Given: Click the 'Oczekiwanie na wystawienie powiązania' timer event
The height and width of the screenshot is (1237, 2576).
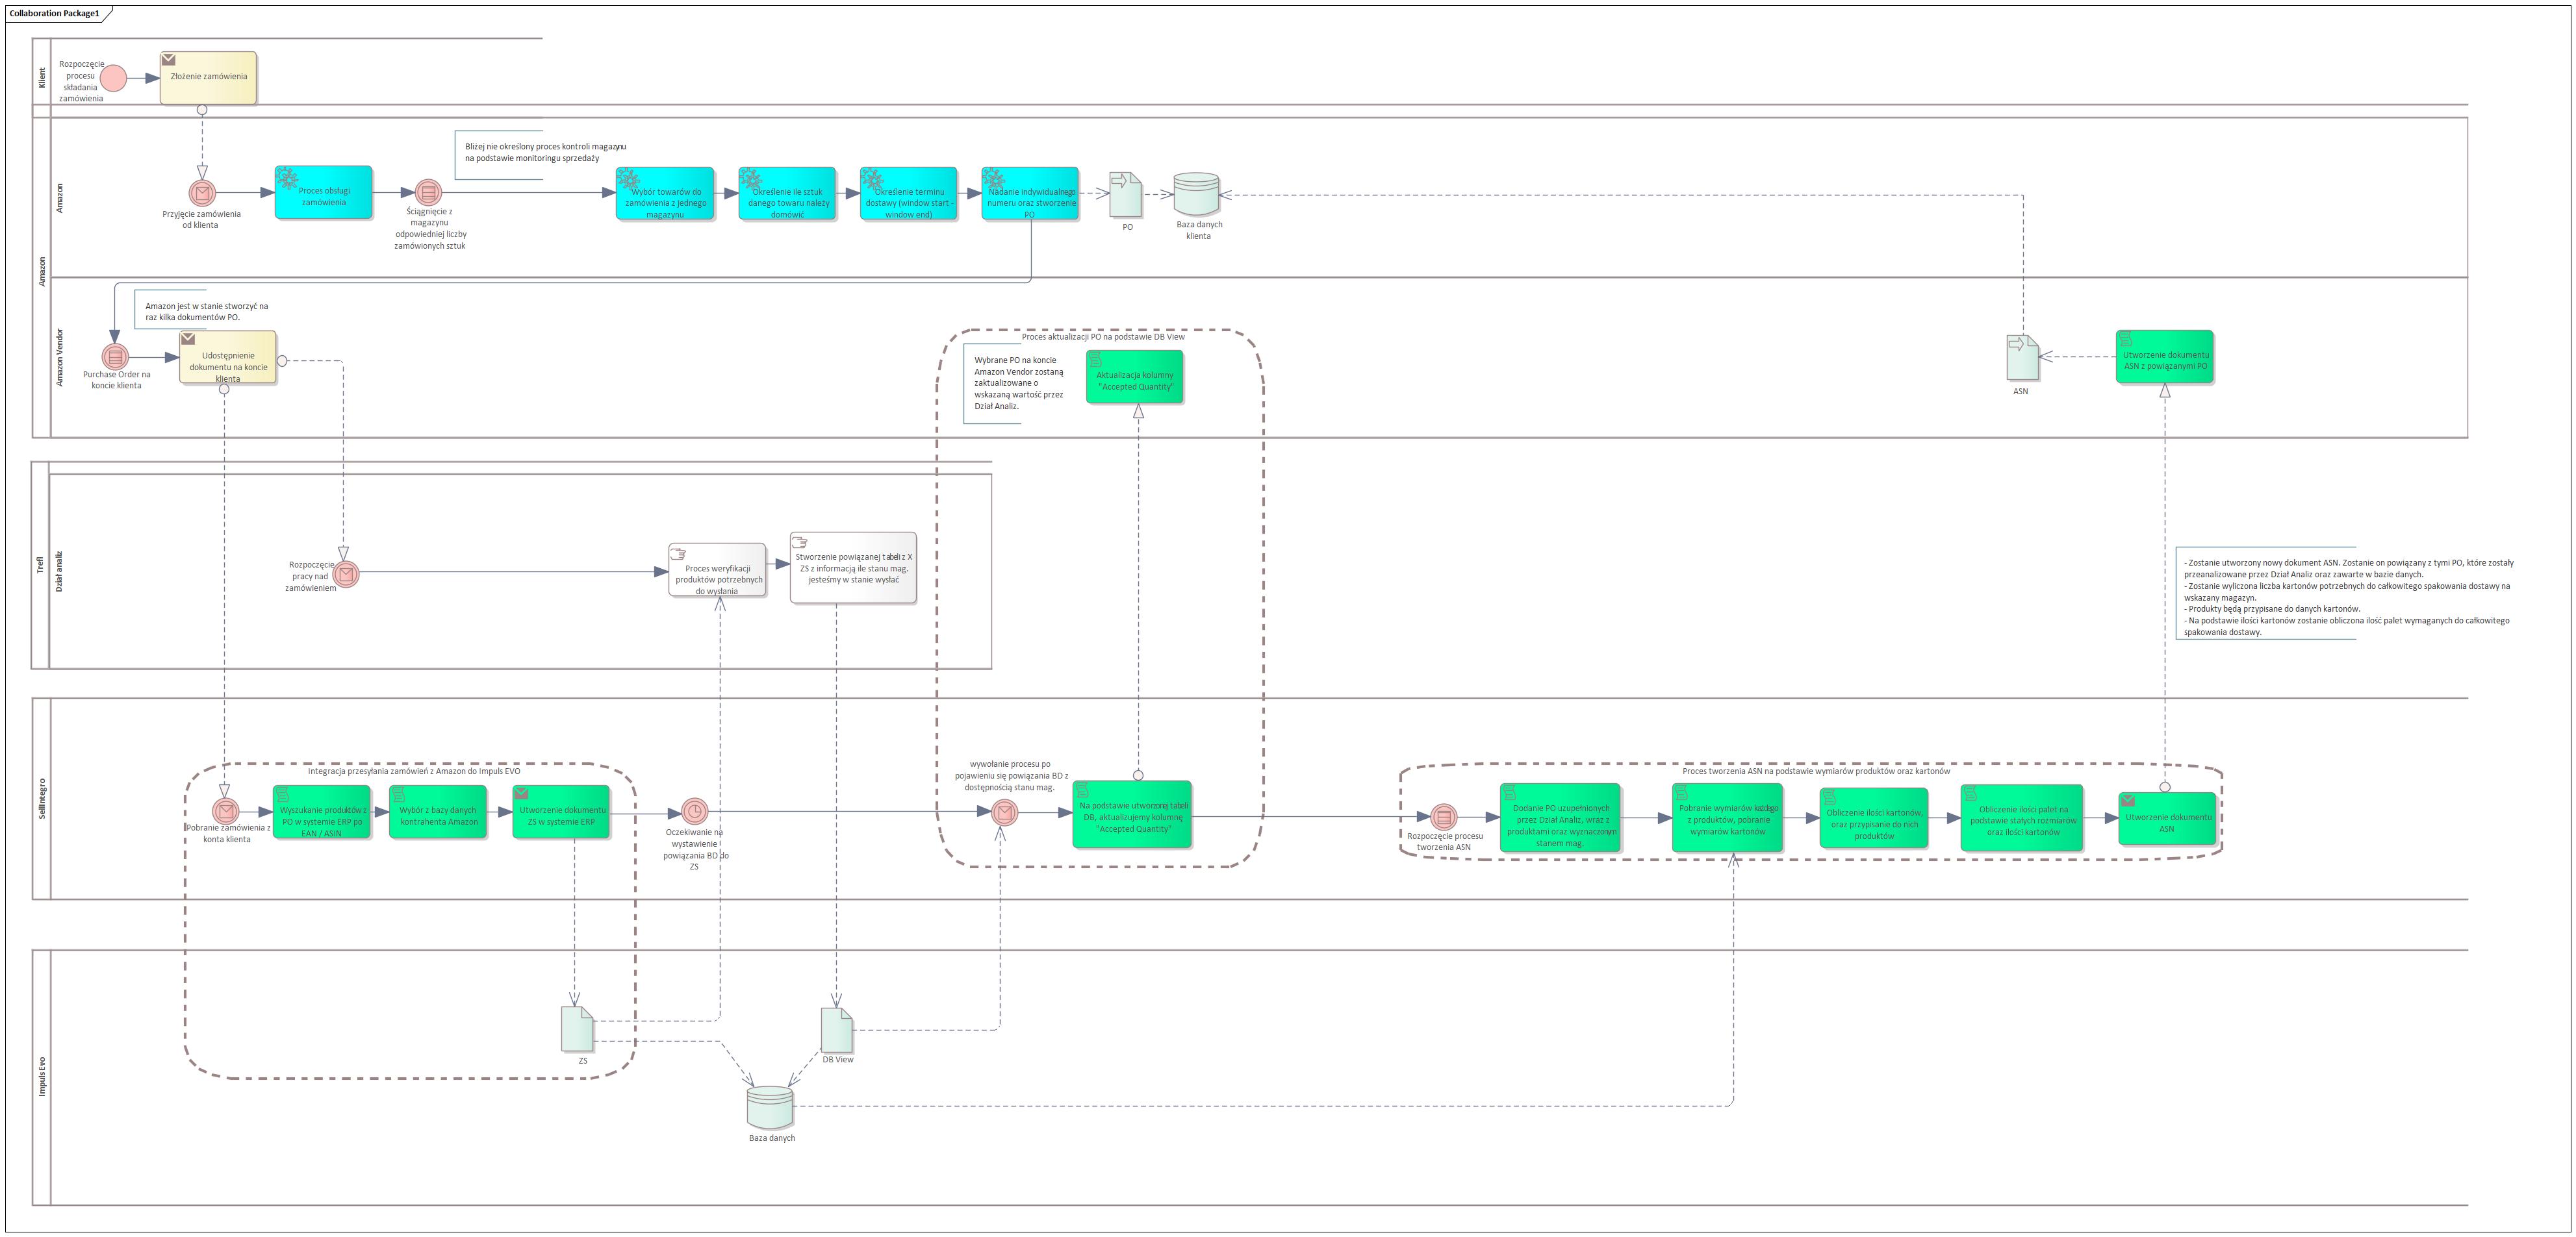Looking at the screenshot, I should coord(694,811).
